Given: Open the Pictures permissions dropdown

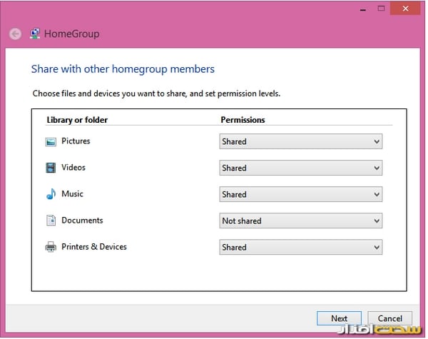Looking at the screenshot, I should [300, 142].
